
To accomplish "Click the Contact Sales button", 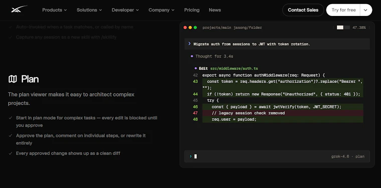I will (x=303, y=10).
